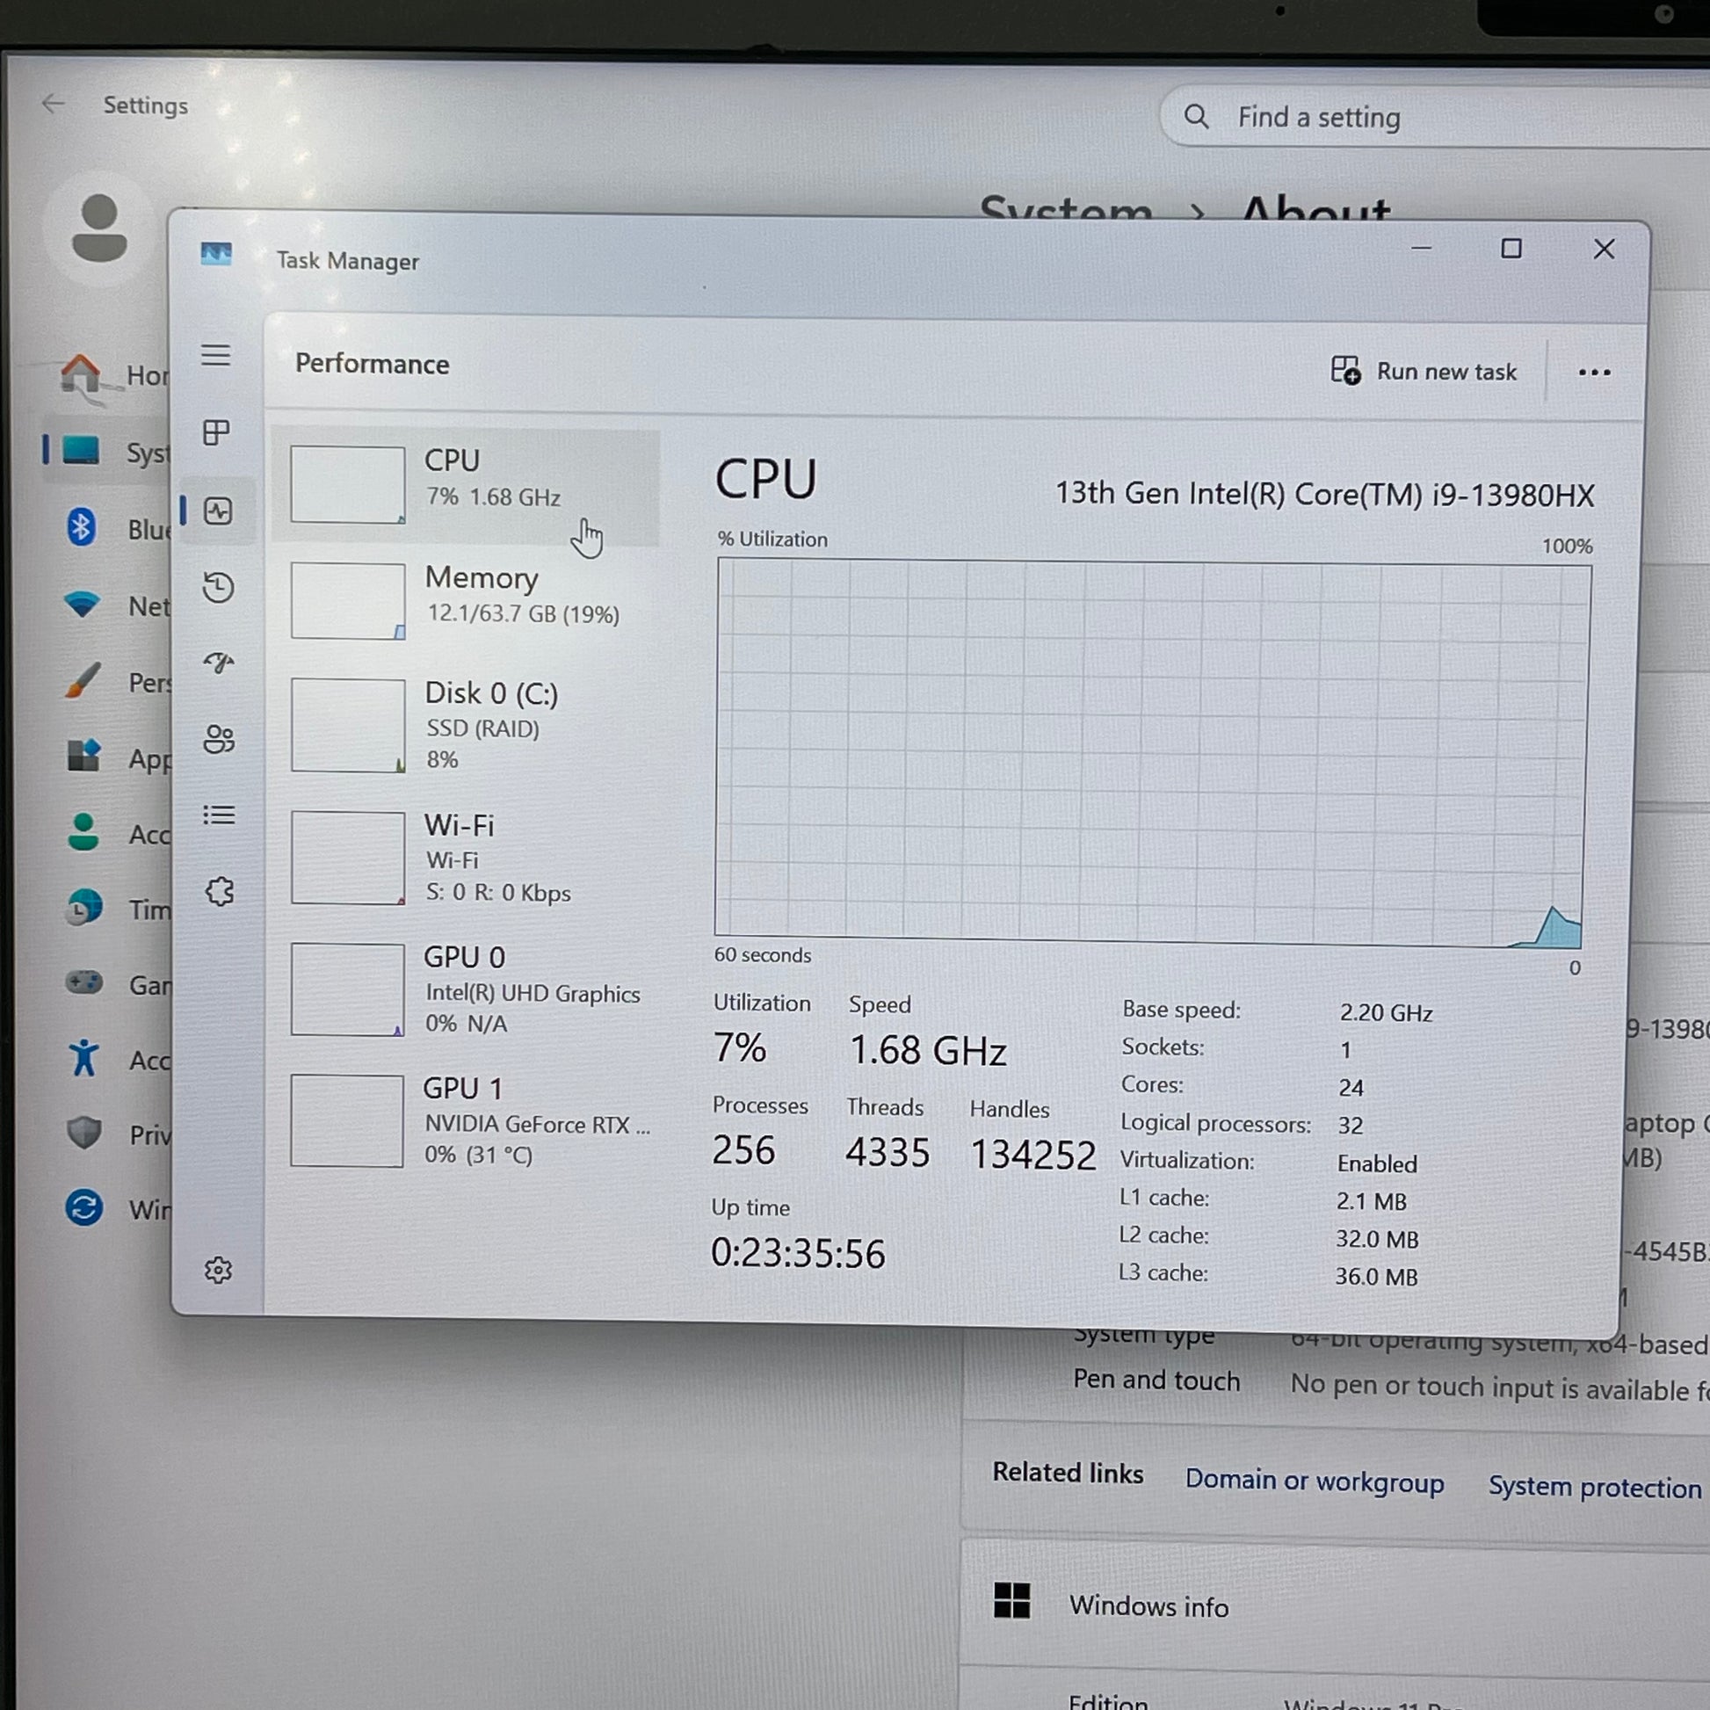Click the Handles count 134252

1033,1155
